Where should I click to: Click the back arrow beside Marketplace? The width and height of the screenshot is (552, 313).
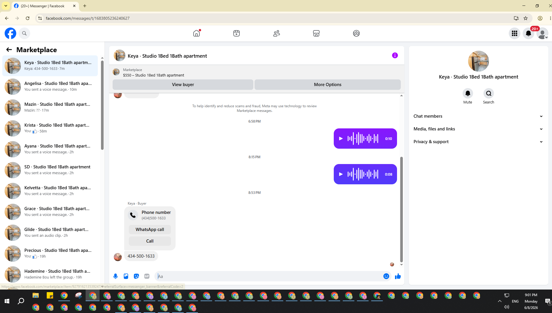9,50
